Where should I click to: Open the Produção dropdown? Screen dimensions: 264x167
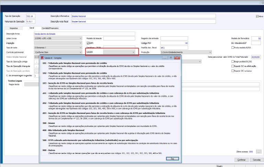click(x=186, y=52)
